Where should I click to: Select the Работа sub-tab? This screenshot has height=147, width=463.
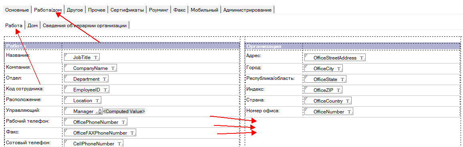point(14,25)
